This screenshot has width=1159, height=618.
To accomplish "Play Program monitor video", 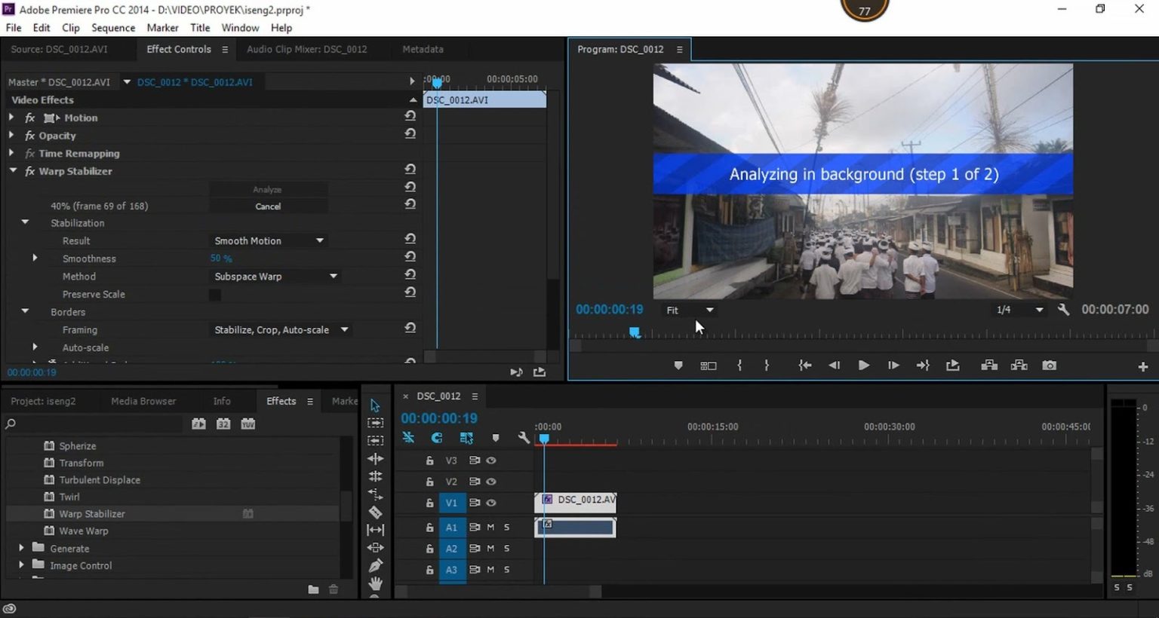I will [864, 366].
